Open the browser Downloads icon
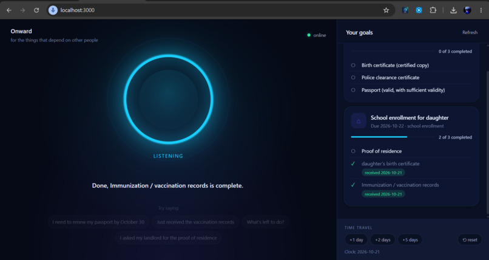The image size is (489, 260). 453,10
